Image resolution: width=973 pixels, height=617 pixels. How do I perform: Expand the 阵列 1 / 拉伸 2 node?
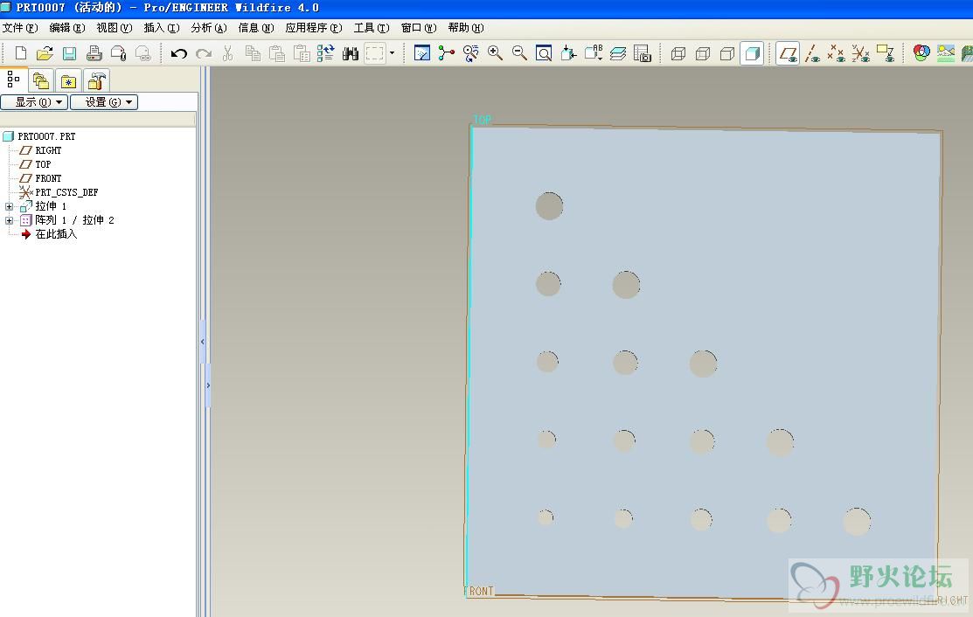point(10,220)
